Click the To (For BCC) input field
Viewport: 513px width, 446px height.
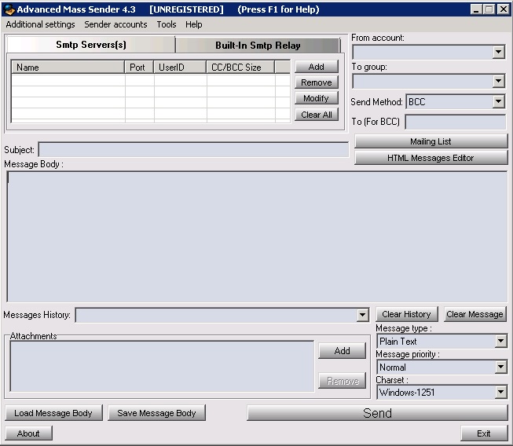[x=456, y=122]
